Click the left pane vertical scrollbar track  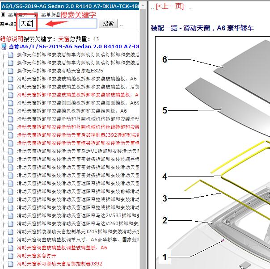click(x=143, y=138)
